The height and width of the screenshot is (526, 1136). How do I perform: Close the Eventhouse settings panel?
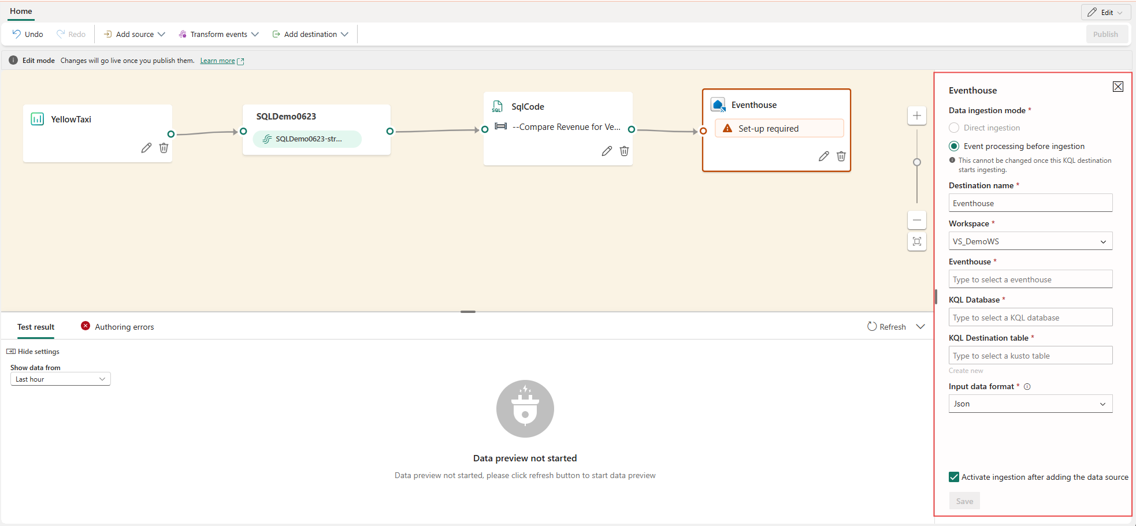tap(1118, 87)
